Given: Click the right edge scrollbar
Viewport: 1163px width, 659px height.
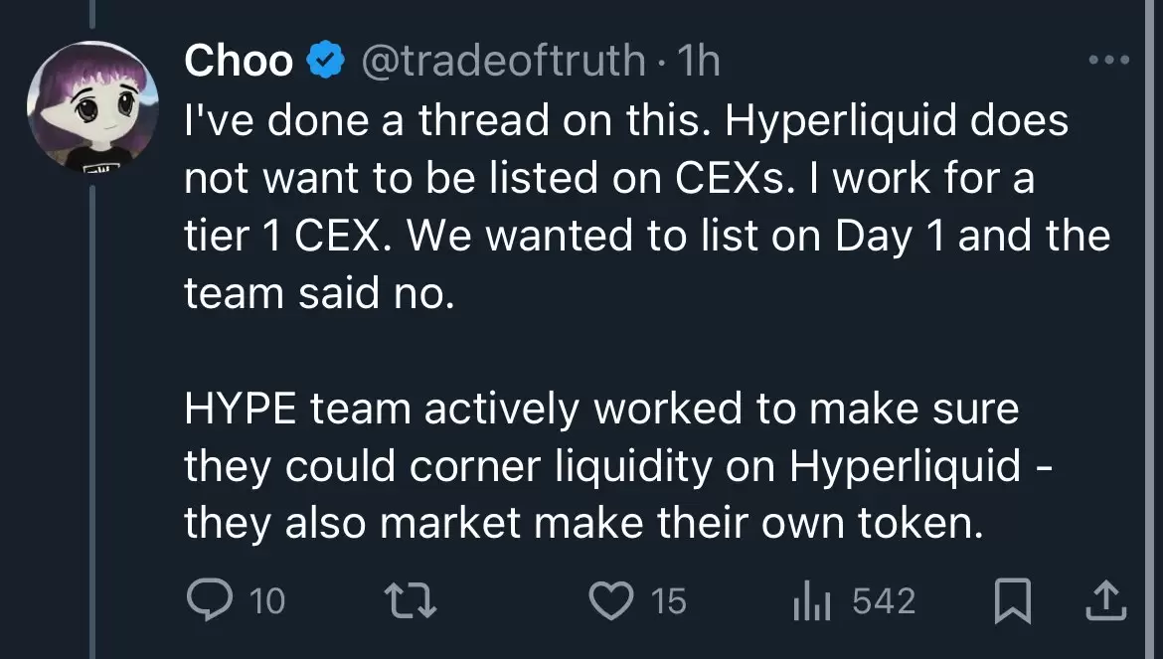Looking at the screenshot, I should pyautogui.click(x=1151, y=329).
